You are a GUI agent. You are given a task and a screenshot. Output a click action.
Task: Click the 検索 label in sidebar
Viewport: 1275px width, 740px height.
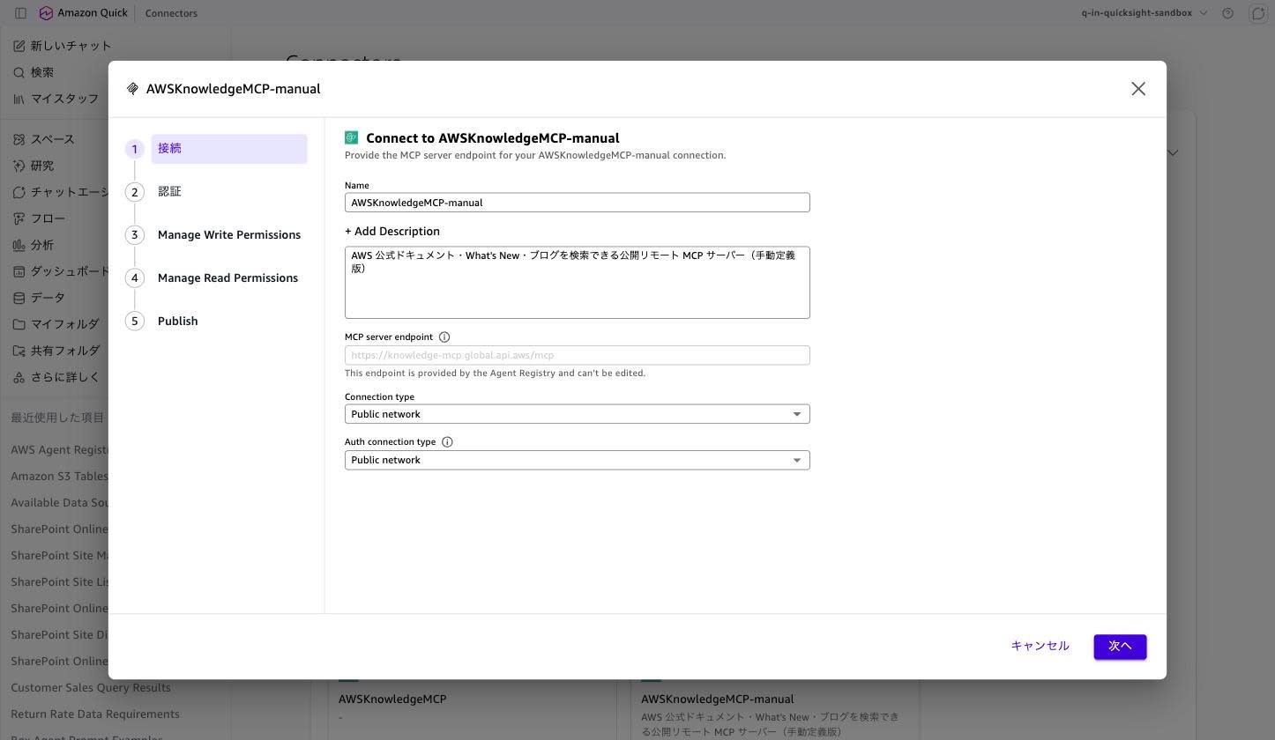point(42,72)
